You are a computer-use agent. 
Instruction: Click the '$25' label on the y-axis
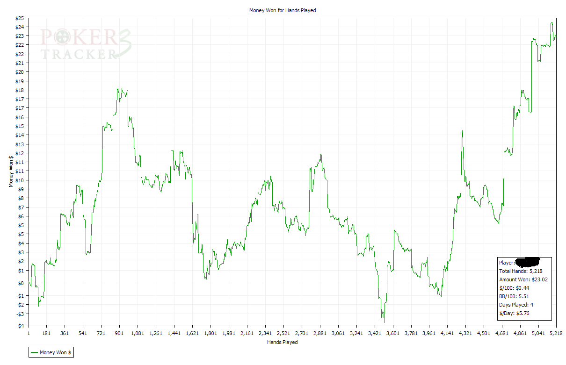point(20,18)
